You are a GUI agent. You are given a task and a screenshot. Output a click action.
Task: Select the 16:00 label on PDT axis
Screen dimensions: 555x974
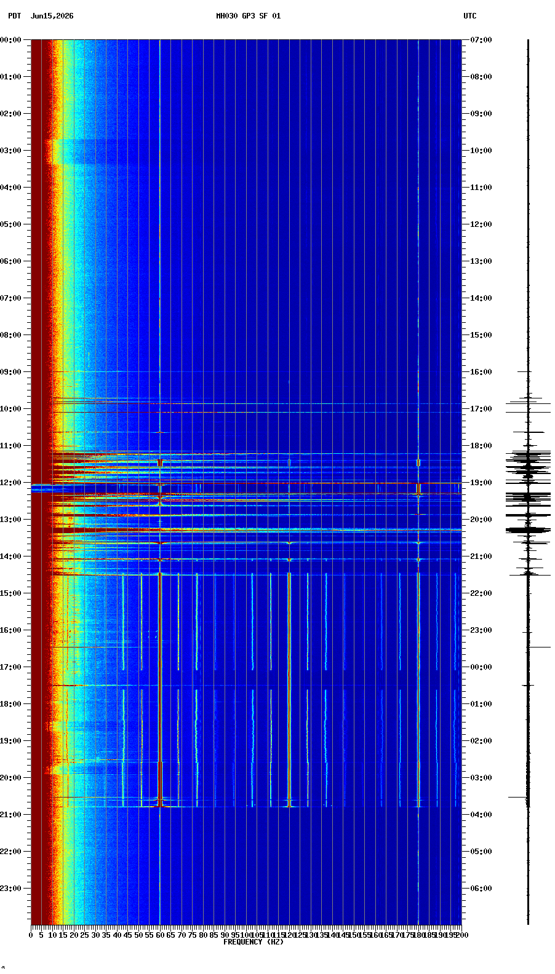pos(10,630)
